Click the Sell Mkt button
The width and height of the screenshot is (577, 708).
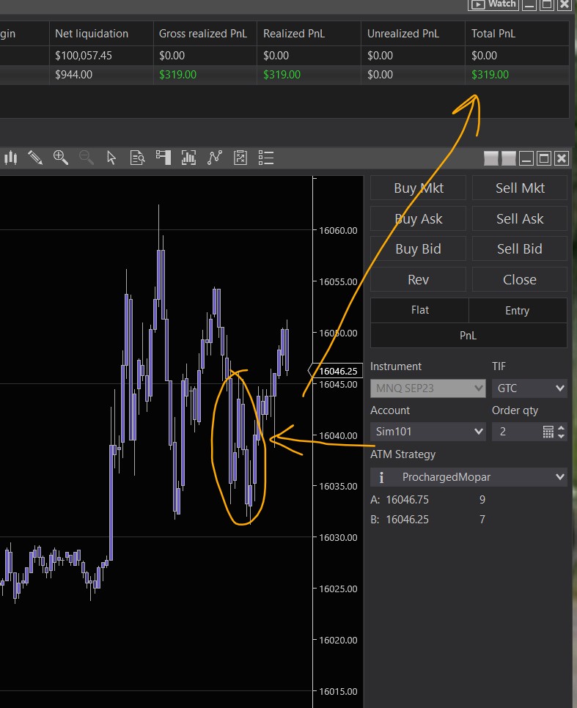point(520,188)
